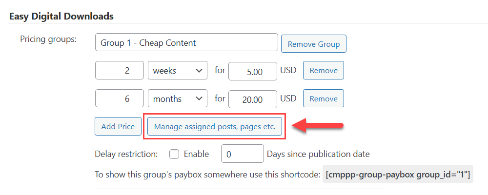488x195 pixels.
Task: Click the paybox shortcode instruction text
Action: coord(207,175)
